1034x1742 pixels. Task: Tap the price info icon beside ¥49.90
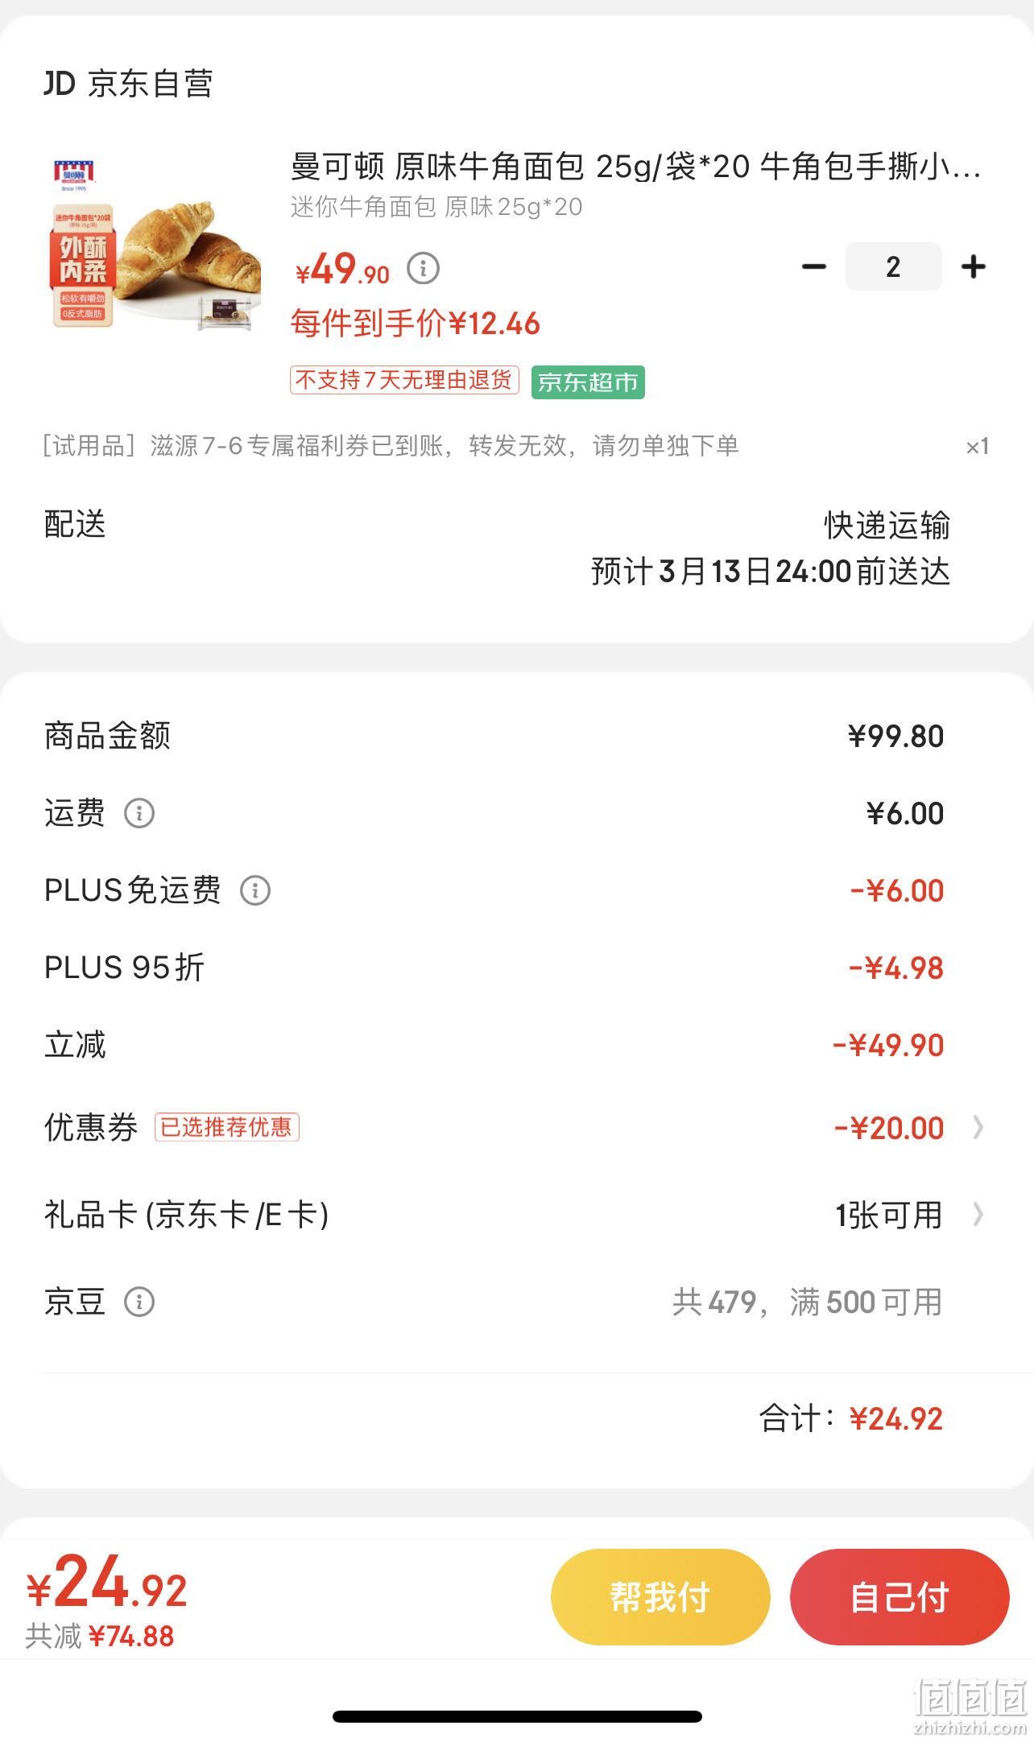[x=423, y=268]
